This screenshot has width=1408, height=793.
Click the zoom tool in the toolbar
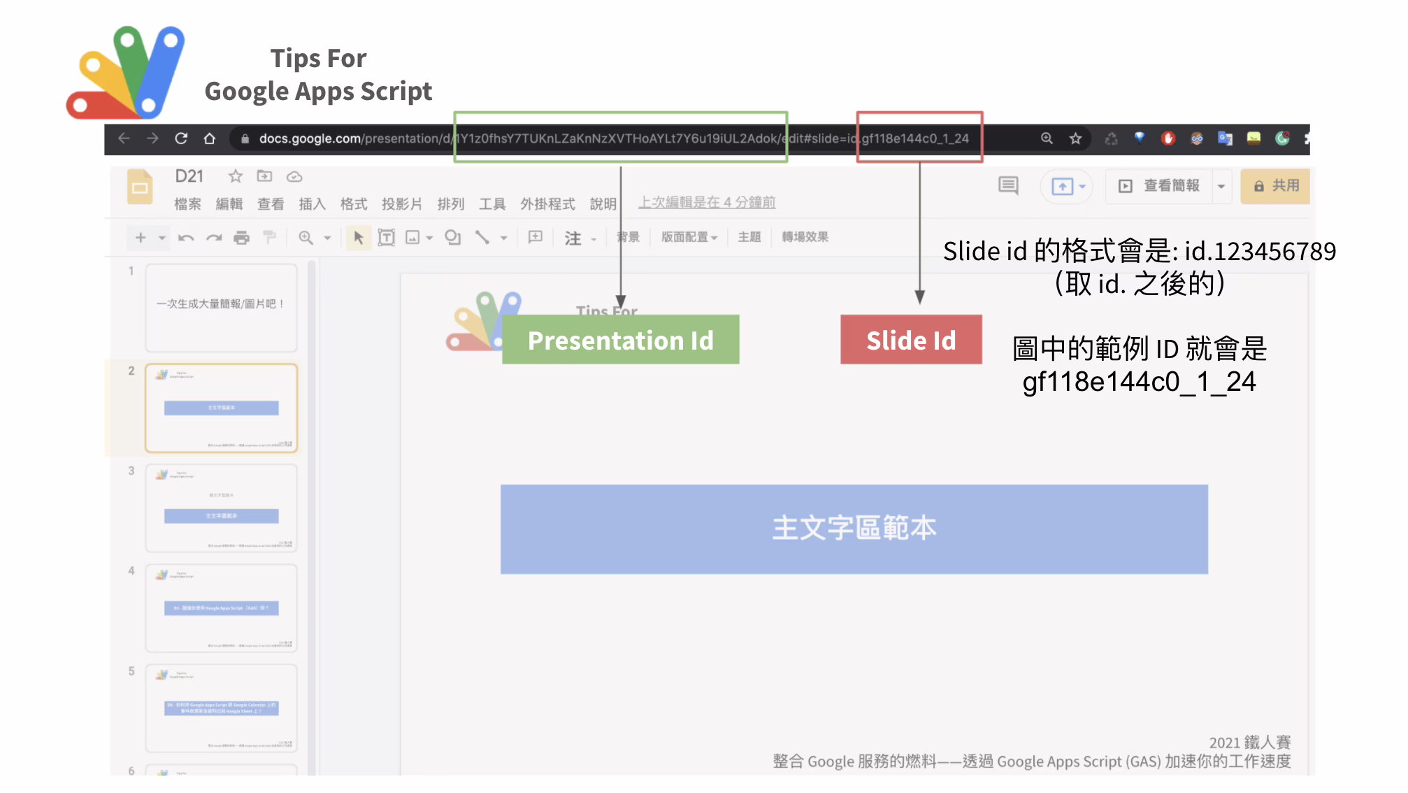click(x=306, y=238)
